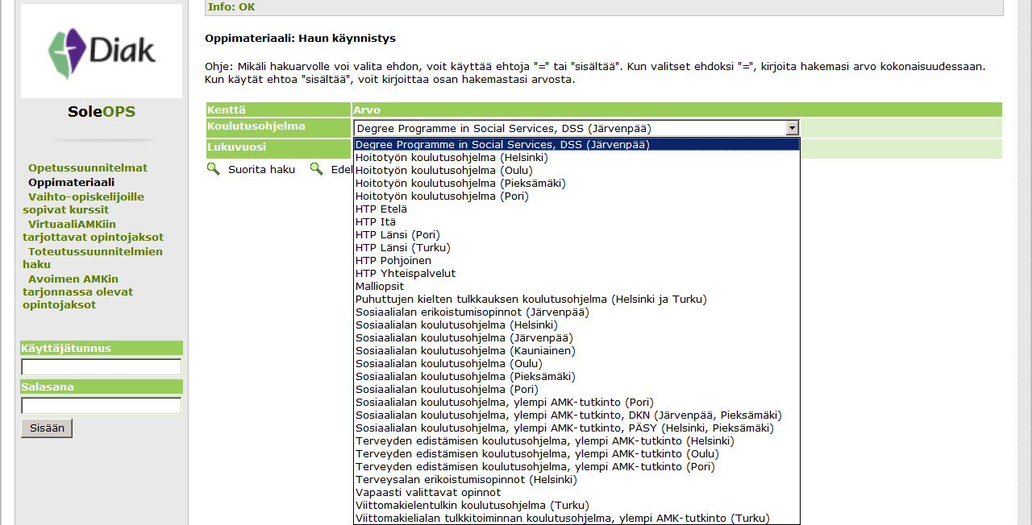Choose Viittomakielentulkin koulutusohjelma (Turku)
This screenshot has height=525, width=1032.
click(576, 506)
